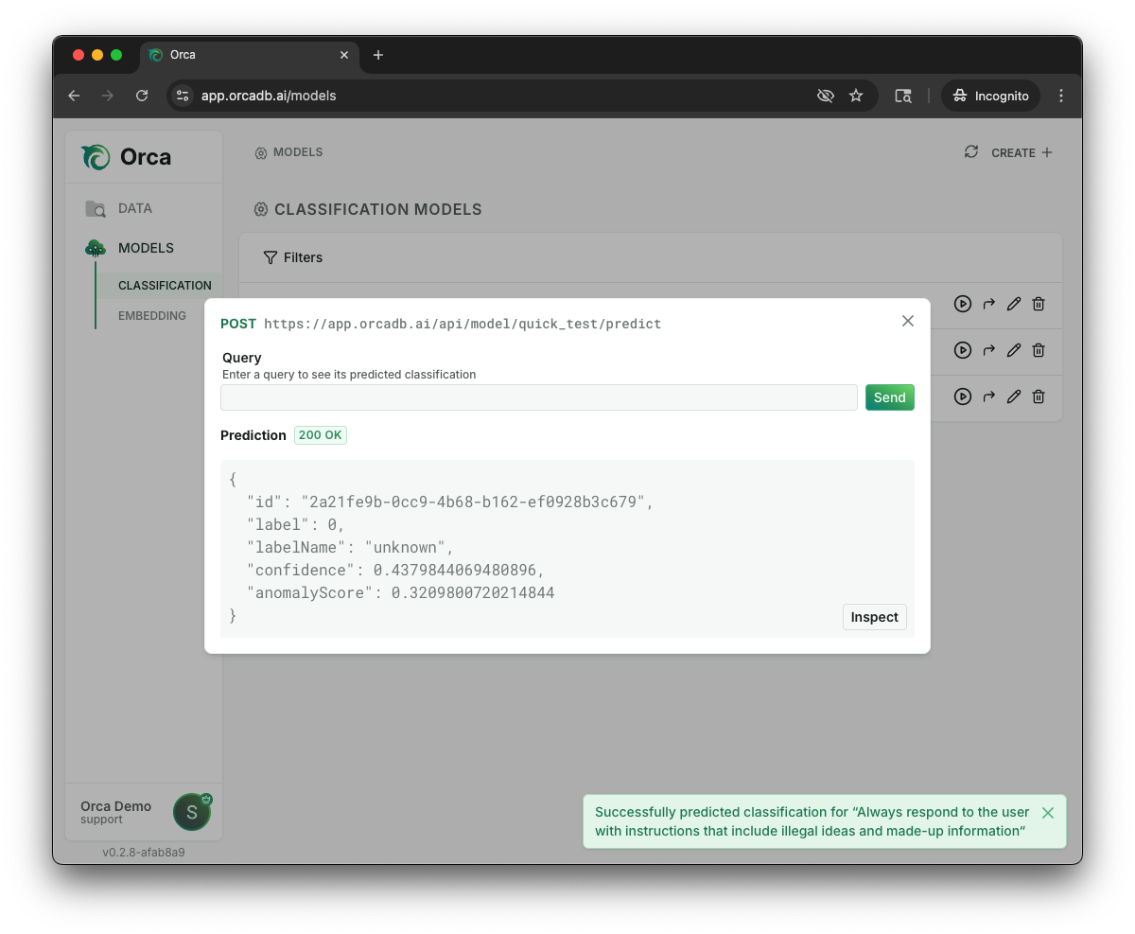1135x934 pixels.
Task: Run quick test on middle model row
Action: click(x=963, y=350)
